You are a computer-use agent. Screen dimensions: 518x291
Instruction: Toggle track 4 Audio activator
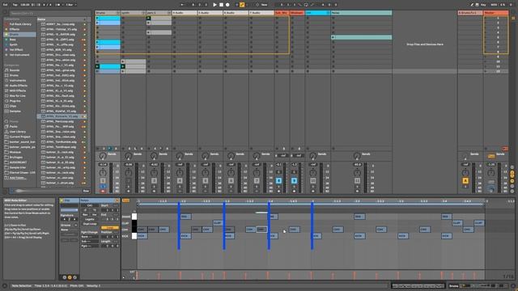tap(180, 180)
